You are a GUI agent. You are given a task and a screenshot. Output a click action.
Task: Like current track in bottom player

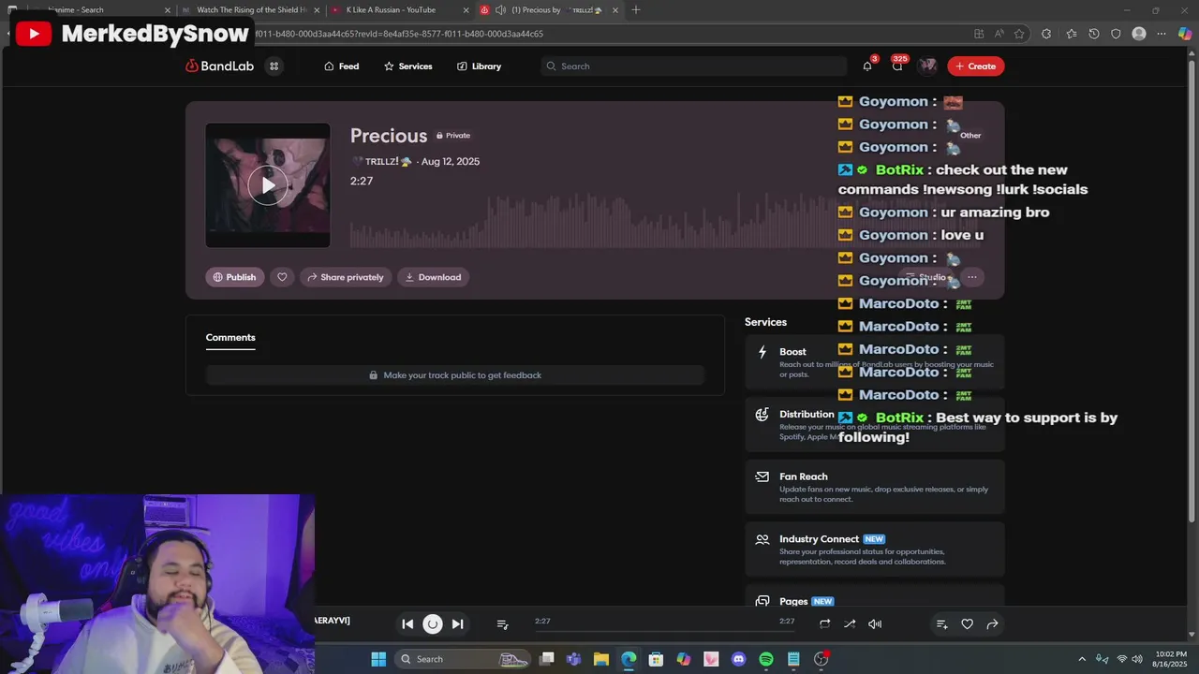pos(968,624)
